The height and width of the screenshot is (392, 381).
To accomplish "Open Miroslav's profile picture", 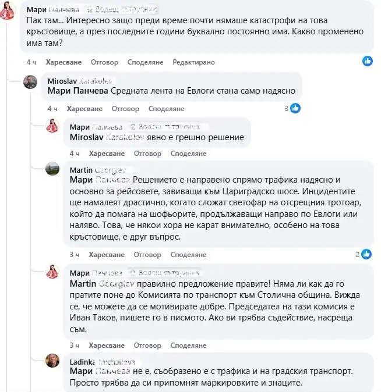I will [30, 82].
